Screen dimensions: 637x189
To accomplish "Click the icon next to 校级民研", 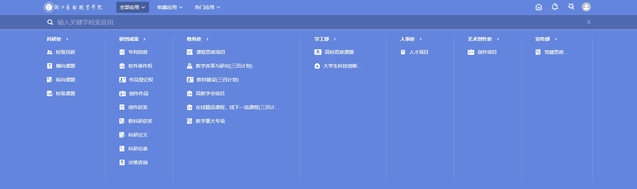I will click(49, 52).
